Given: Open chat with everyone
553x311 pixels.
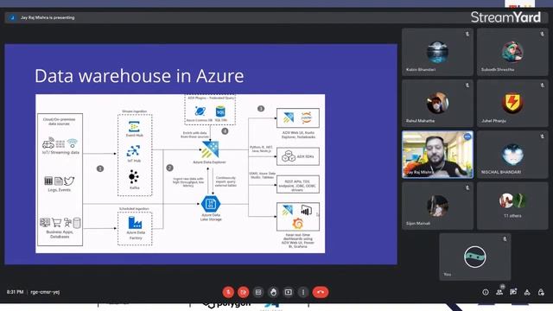Looking at the screenshot, I should point(513,292).
